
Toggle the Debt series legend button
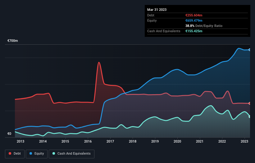15,154
